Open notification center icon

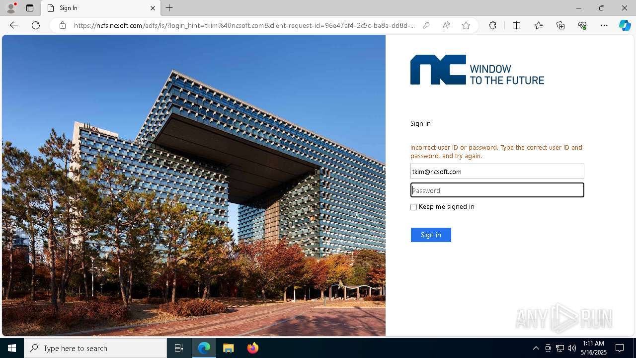(x=620, y=348)
